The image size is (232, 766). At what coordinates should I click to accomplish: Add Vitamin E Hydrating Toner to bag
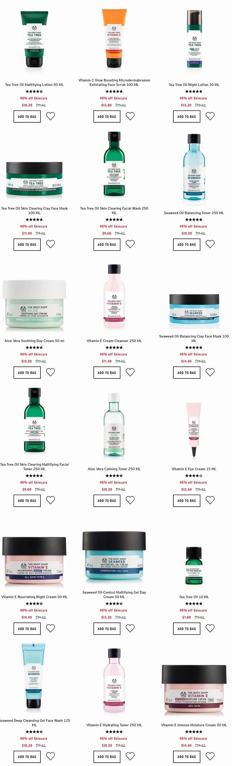pyautogui.click(x=107, y=757)
